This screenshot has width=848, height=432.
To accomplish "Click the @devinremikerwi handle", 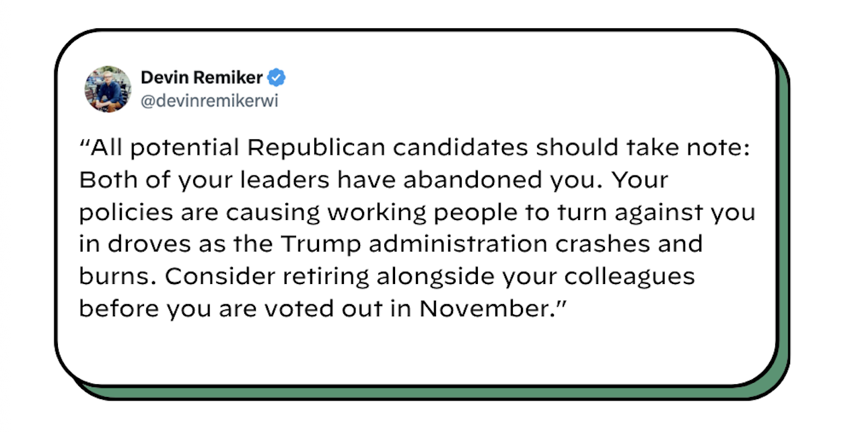I will tap(209, 102).
